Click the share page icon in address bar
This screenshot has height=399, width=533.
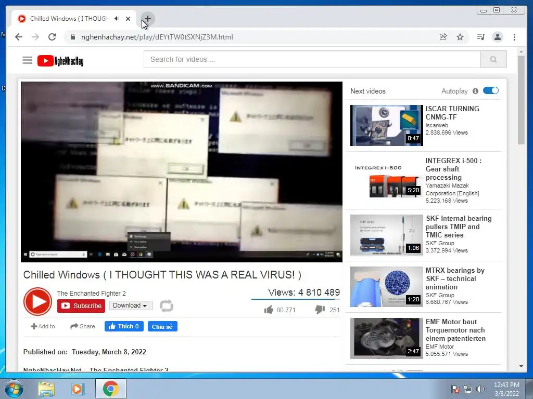pos(443,37)
